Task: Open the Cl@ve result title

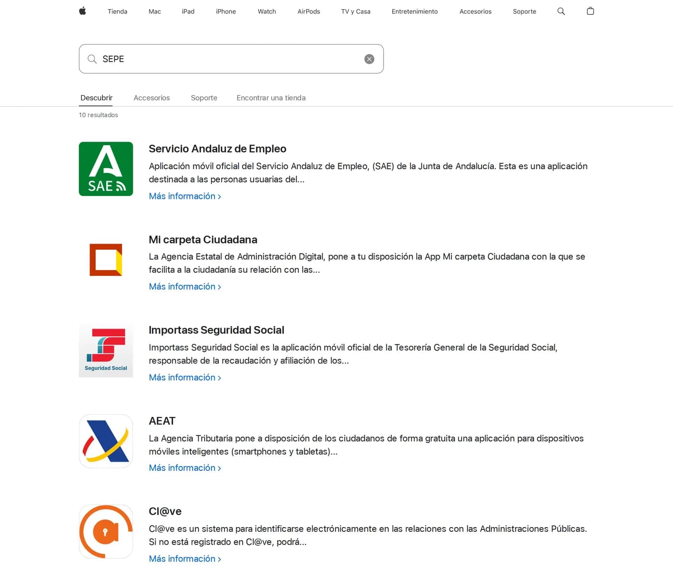Action: 165,511
